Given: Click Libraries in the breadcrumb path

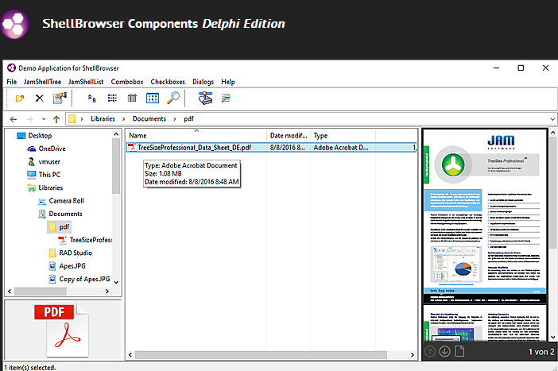Looking at the screenshot, I should click(x=103, y=119).
